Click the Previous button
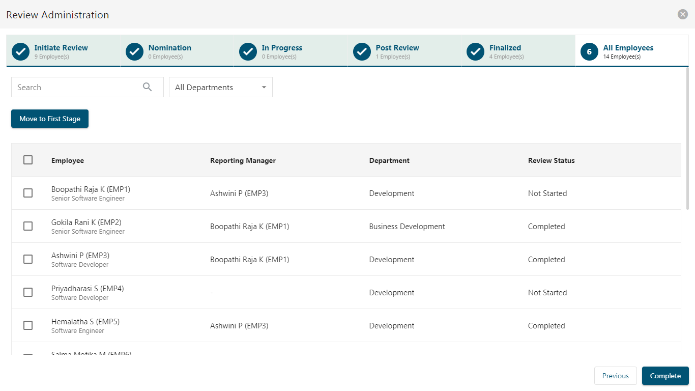Screen dimensions: 695x391 616,376
